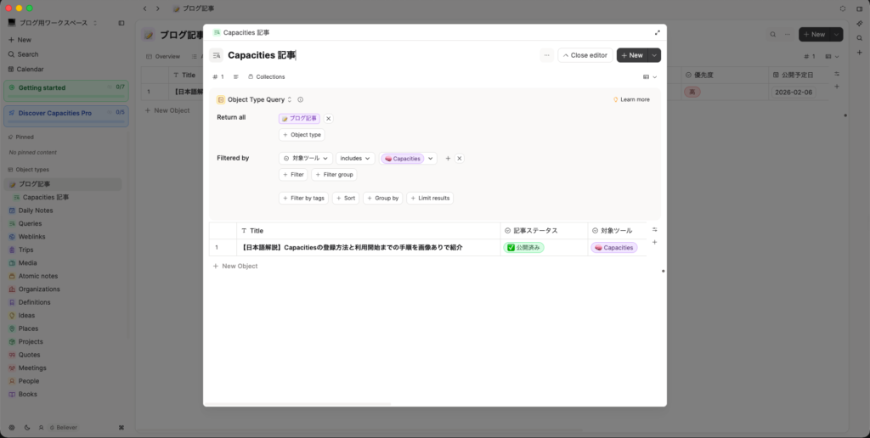Click New in the left sidebar
The width and height of the screenshot is (870, 438).
[20, 40]
